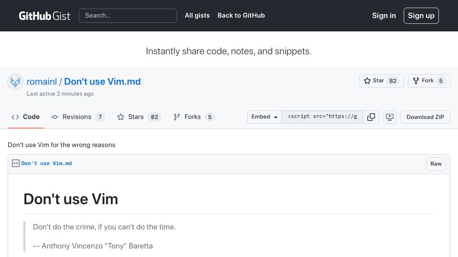
Task: Open romainl's avatar image
Action: 15,82
